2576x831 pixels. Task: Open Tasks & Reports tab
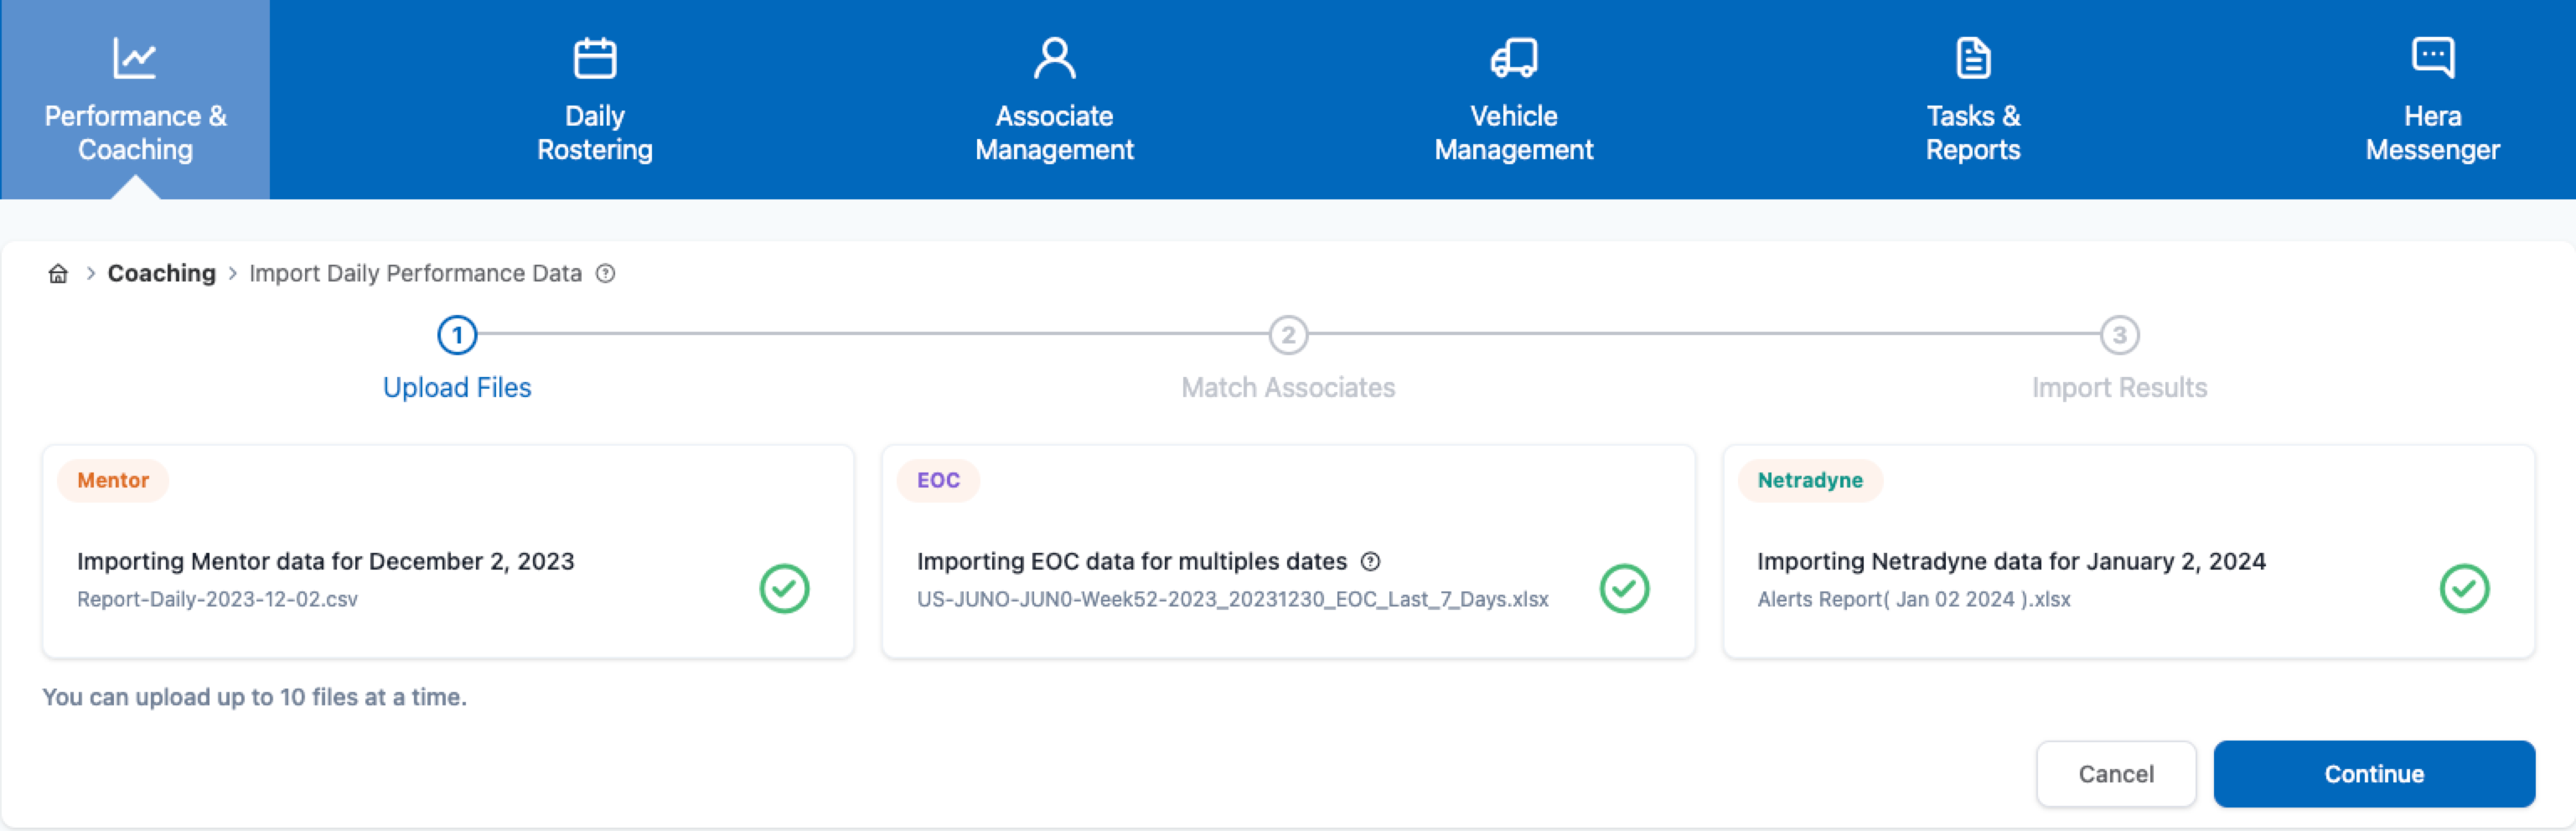point(1973,100)
